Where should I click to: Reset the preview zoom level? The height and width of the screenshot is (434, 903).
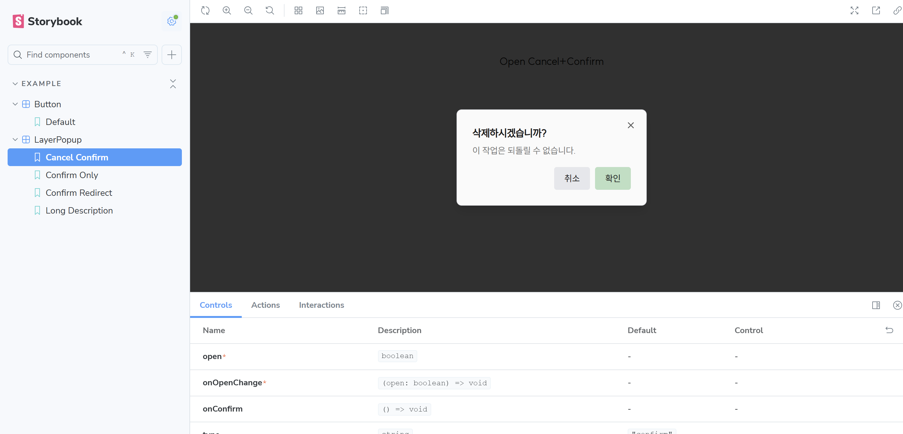(x=270, y=10)
